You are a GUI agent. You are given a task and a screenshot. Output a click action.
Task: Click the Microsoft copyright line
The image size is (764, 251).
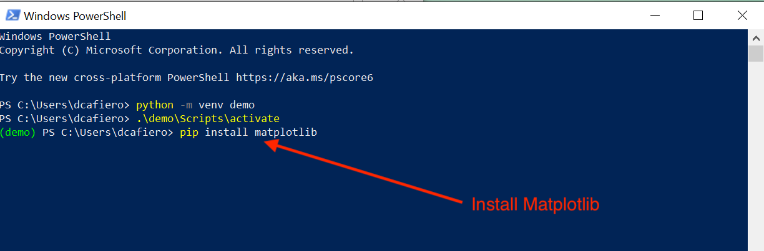(177, 50)
